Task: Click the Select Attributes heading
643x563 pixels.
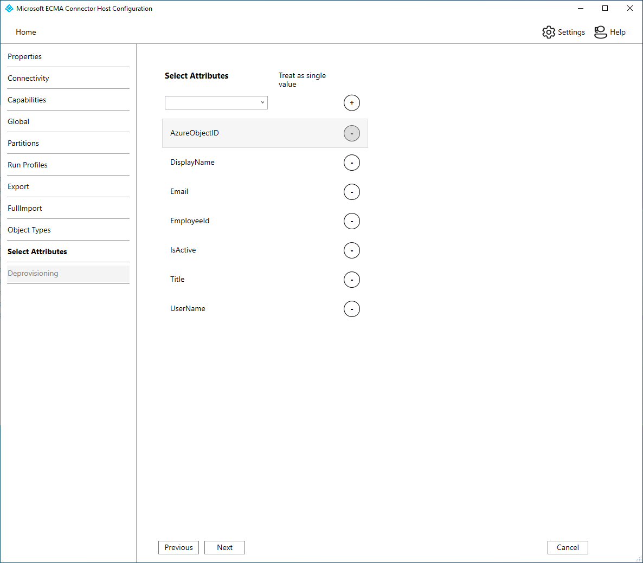Action: (196, 76)
